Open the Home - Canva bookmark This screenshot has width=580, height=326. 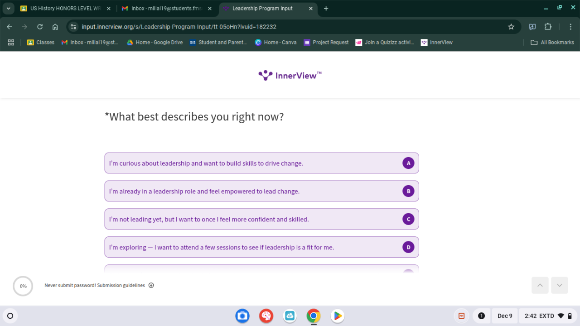click(275, 42)
